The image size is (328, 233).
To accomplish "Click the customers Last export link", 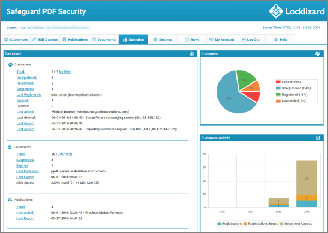I will click(x=26, y=129).
